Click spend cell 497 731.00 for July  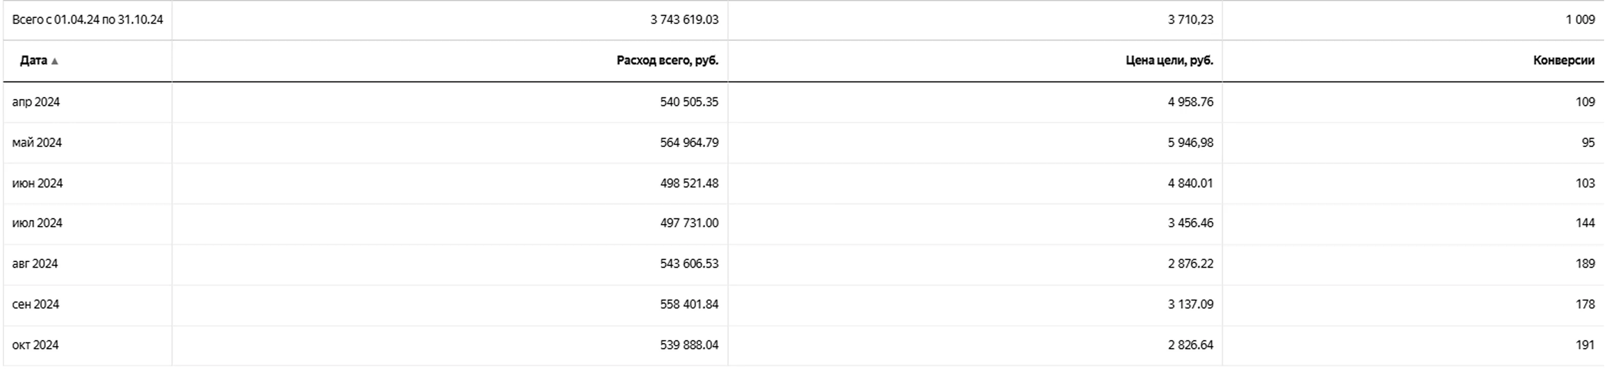pos(689,223)
